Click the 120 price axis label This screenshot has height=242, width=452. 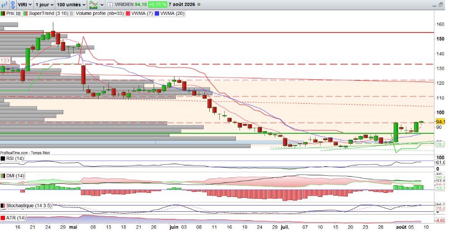[440, 83]
